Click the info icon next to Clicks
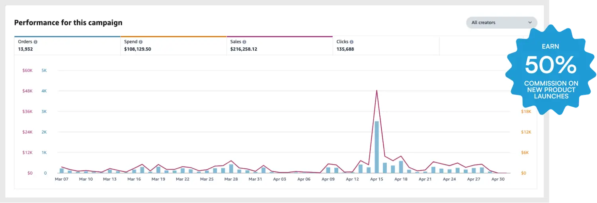The width and height of the screenshot is (597, 203). (352, 42)
